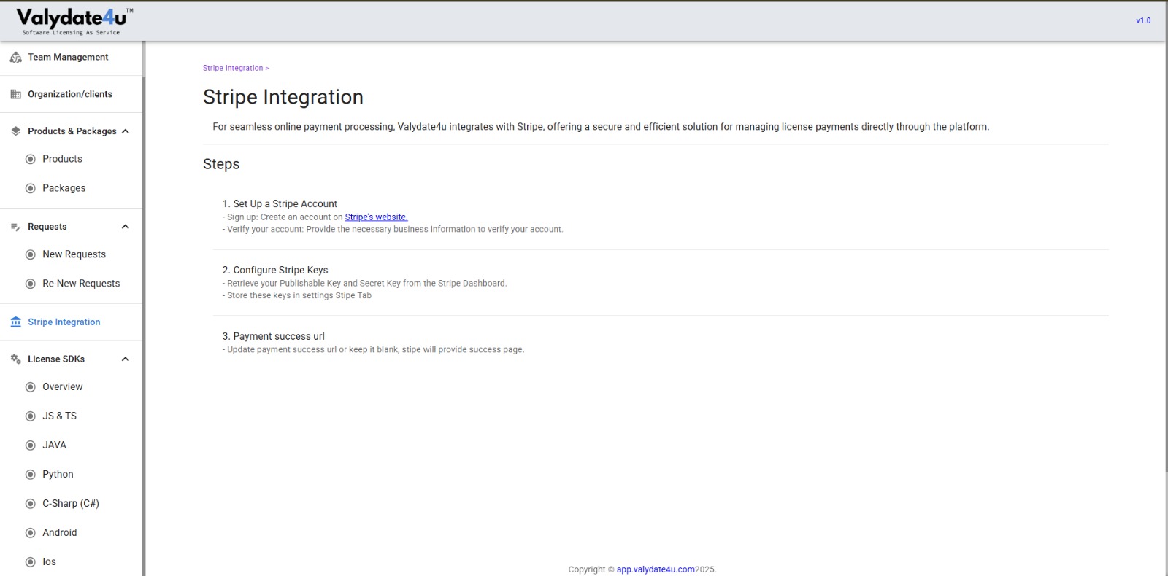Click the Requests list icon
This screenshot has width=1168, height=576.
click(x=15, y=227)
